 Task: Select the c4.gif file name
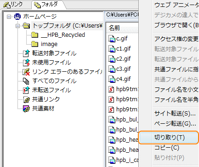(x=124, y=79)
